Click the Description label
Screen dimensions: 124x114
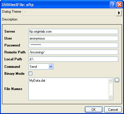[x=10, y=19]
